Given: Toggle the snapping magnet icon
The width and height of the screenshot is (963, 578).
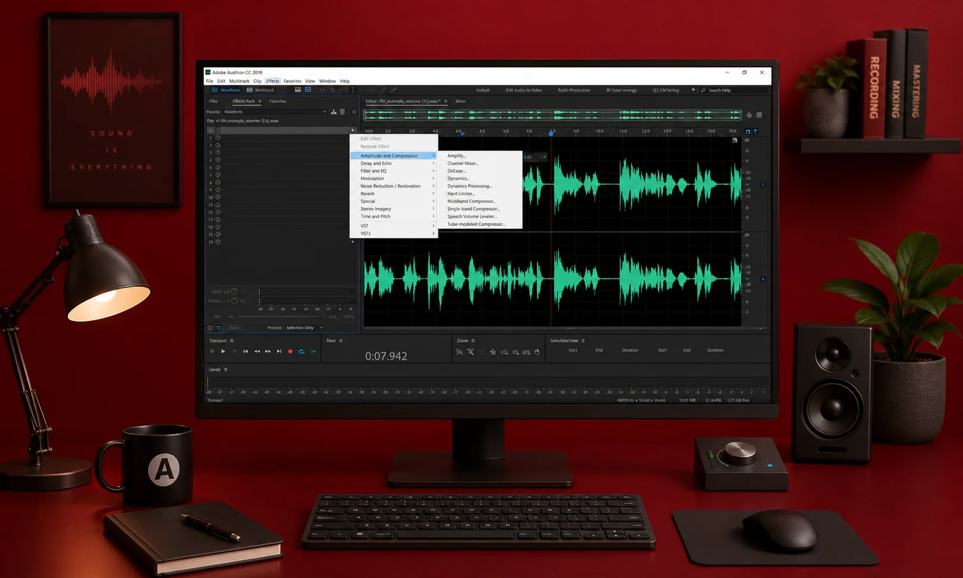Looking at the screenshot, I should 748,132.
